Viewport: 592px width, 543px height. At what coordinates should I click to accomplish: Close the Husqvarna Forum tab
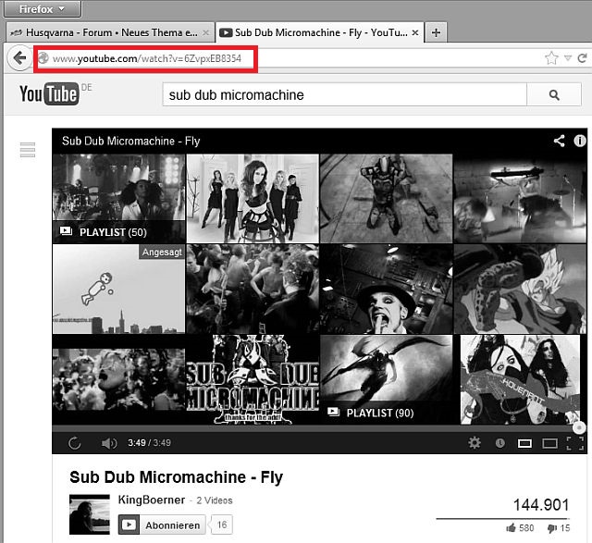[205, 33]
